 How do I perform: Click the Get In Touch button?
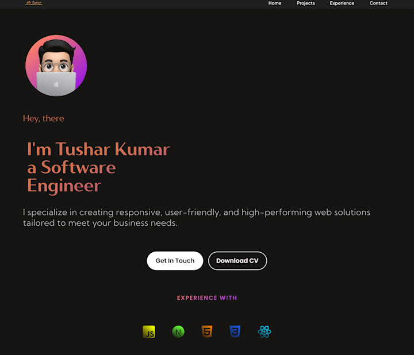click(175, 261)
